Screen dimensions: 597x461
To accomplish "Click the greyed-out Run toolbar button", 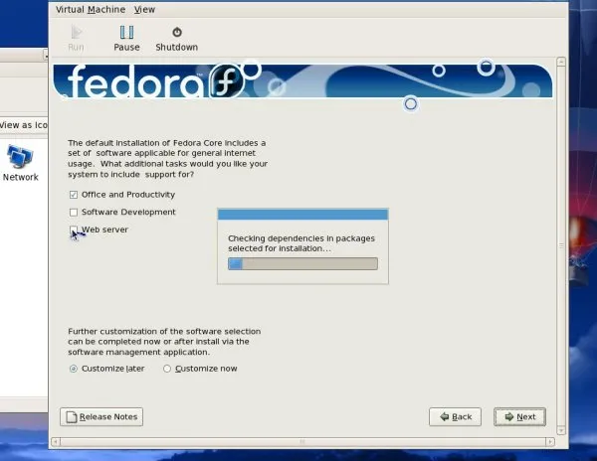I will point(76,39).
